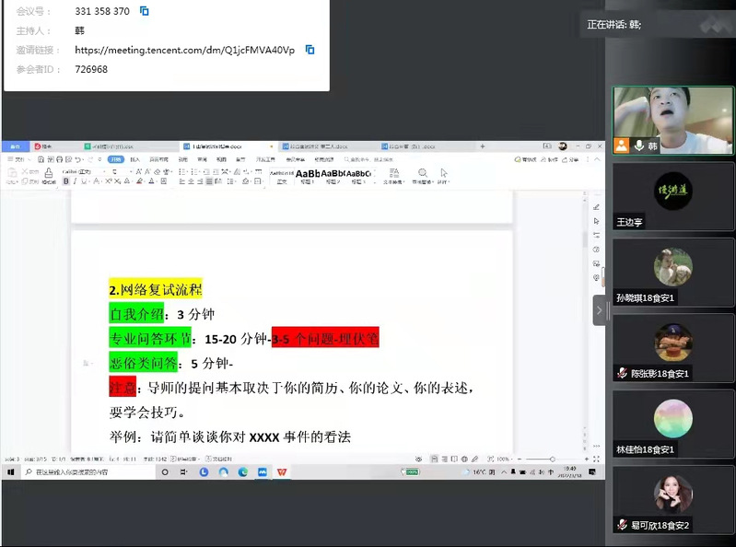Collapse the participant video sidebar arrow
The width and height of the screenshot is (736, 547).
(x=599, y=310)
